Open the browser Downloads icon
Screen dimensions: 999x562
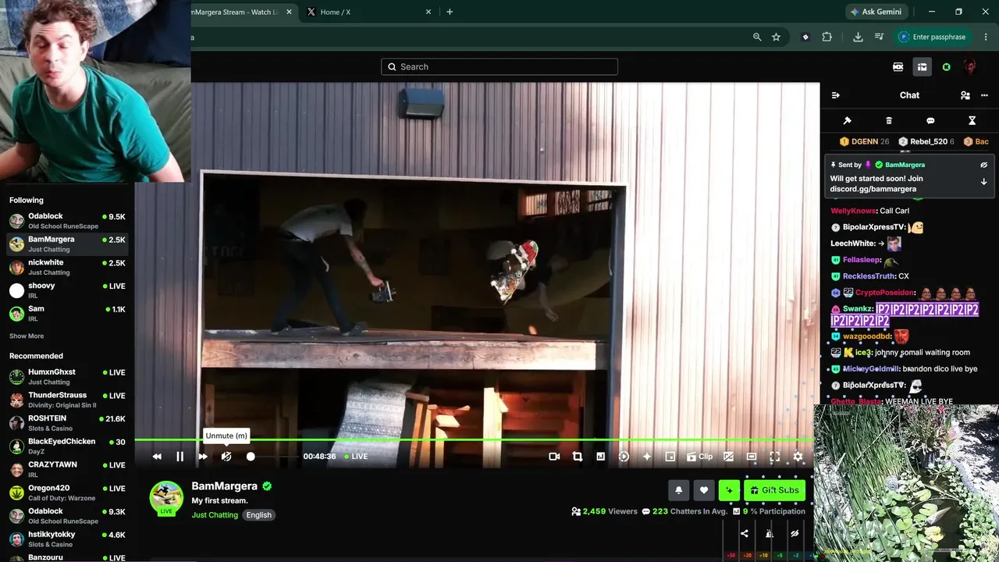tap(858, 37)
